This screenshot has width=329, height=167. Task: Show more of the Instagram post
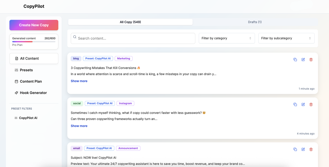click(x=79, y=126)
